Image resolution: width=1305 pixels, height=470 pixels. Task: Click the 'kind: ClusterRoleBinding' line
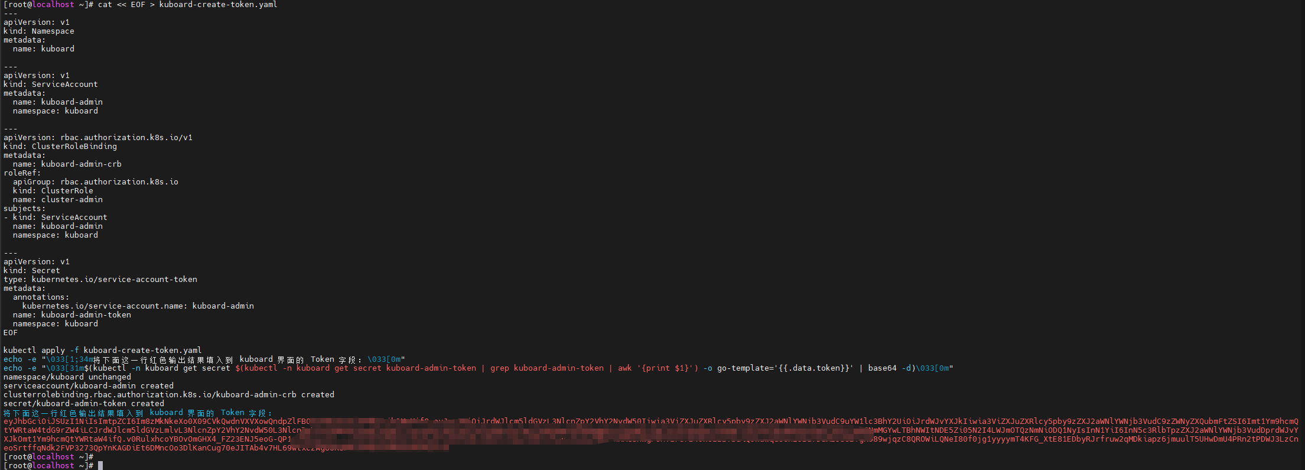pos(60,147)
